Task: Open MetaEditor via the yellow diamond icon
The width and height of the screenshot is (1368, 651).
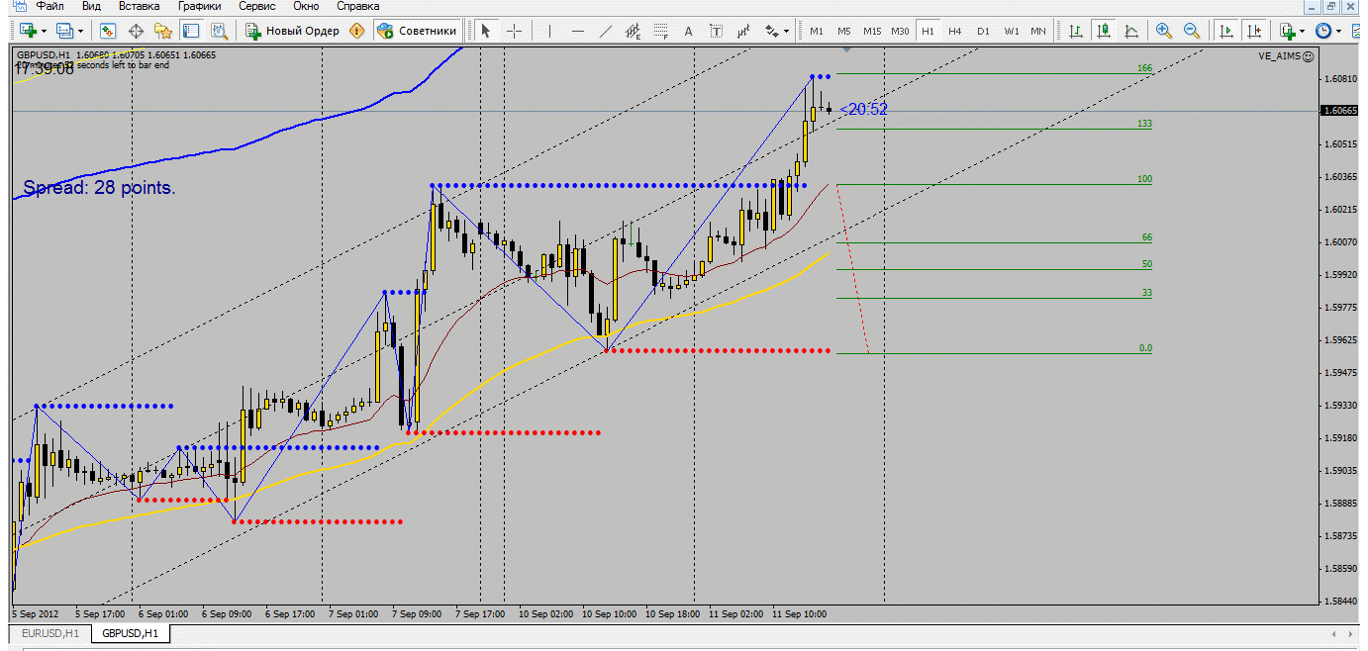Action: (x=357, y=31)
